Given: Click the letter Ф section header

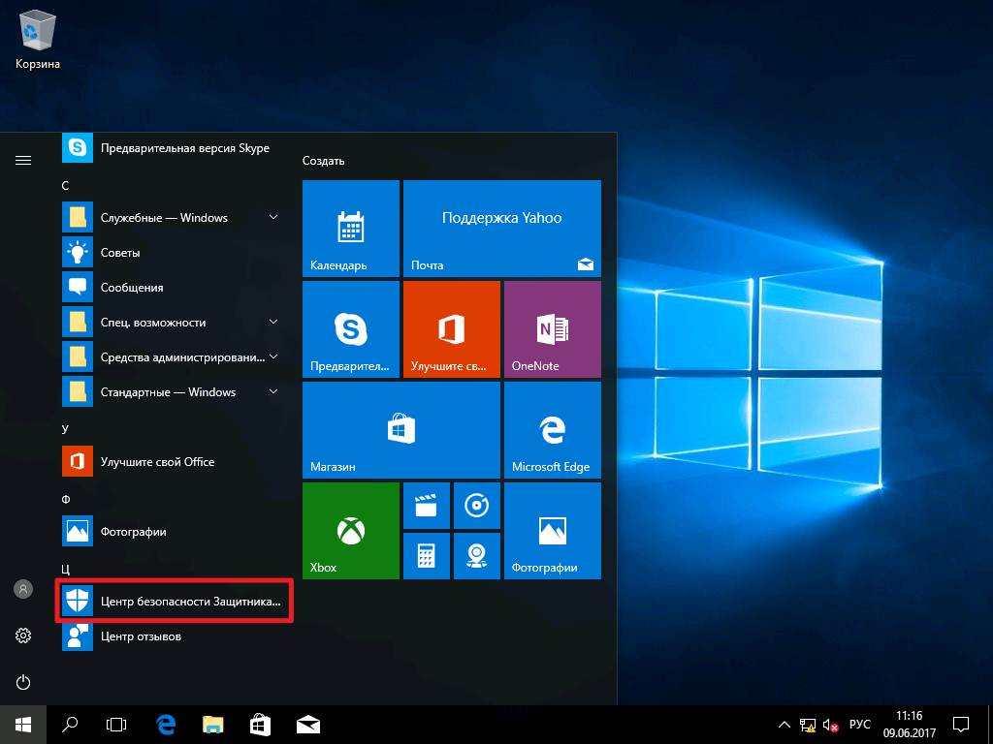Looking at the screenshot, I should 65,499.
